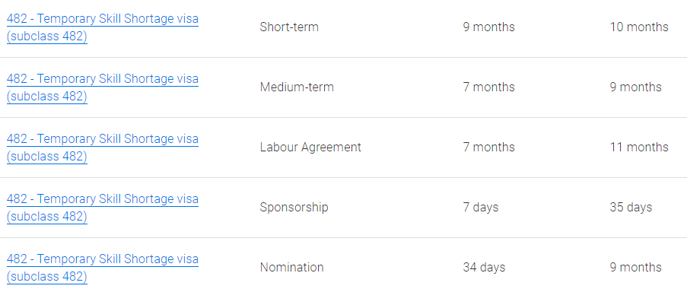The width and height of the screenshot is (687, 289).
Task: Select the Medium-term stream cell
Action: click(x=297, y=87)
